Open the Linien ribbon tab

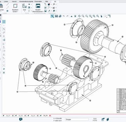[6, 2]
